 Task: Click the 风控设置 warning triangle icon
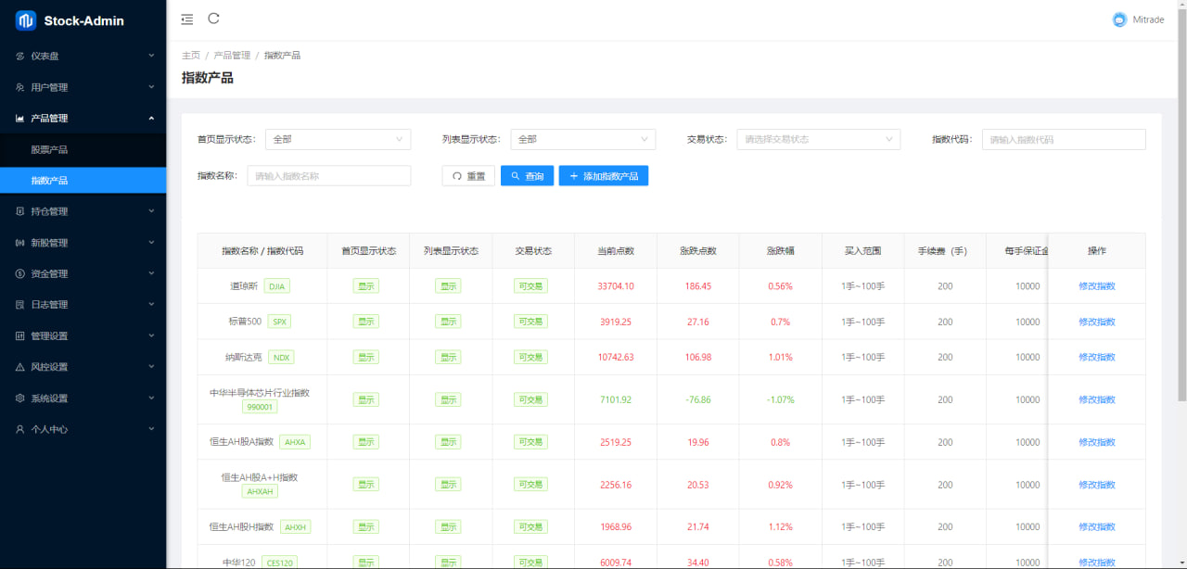point(20,367)
